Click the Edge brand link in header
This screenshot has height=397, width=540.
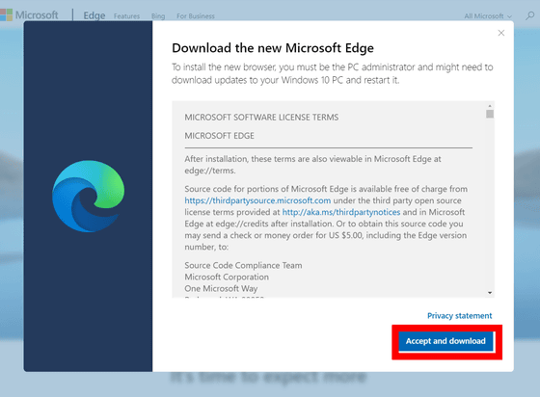pyautogui.click(x=94, y=15)
